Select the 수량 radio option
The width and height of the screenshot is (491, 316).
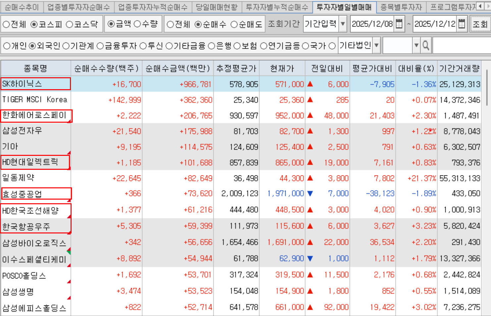click(x=137, y=24)
